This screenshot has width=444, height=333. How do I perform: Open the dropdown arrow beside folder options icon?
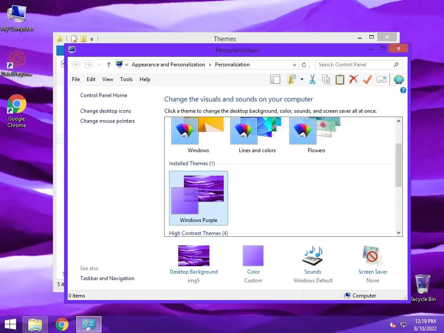tap(302, 80)
